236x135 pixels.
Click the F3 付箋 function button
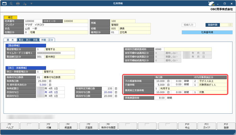[49, 126]
